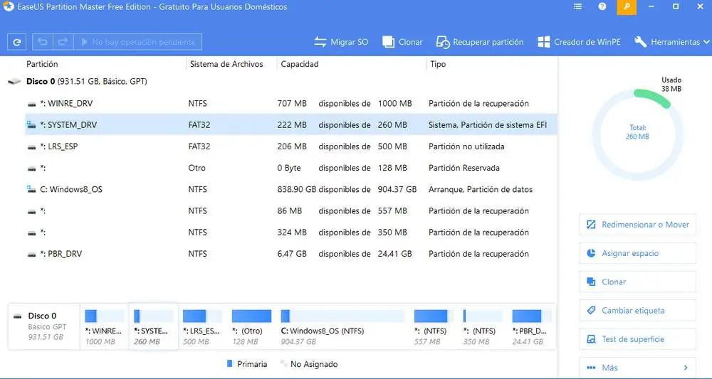Click Cambiar etiqueta button

click(637, 310)
